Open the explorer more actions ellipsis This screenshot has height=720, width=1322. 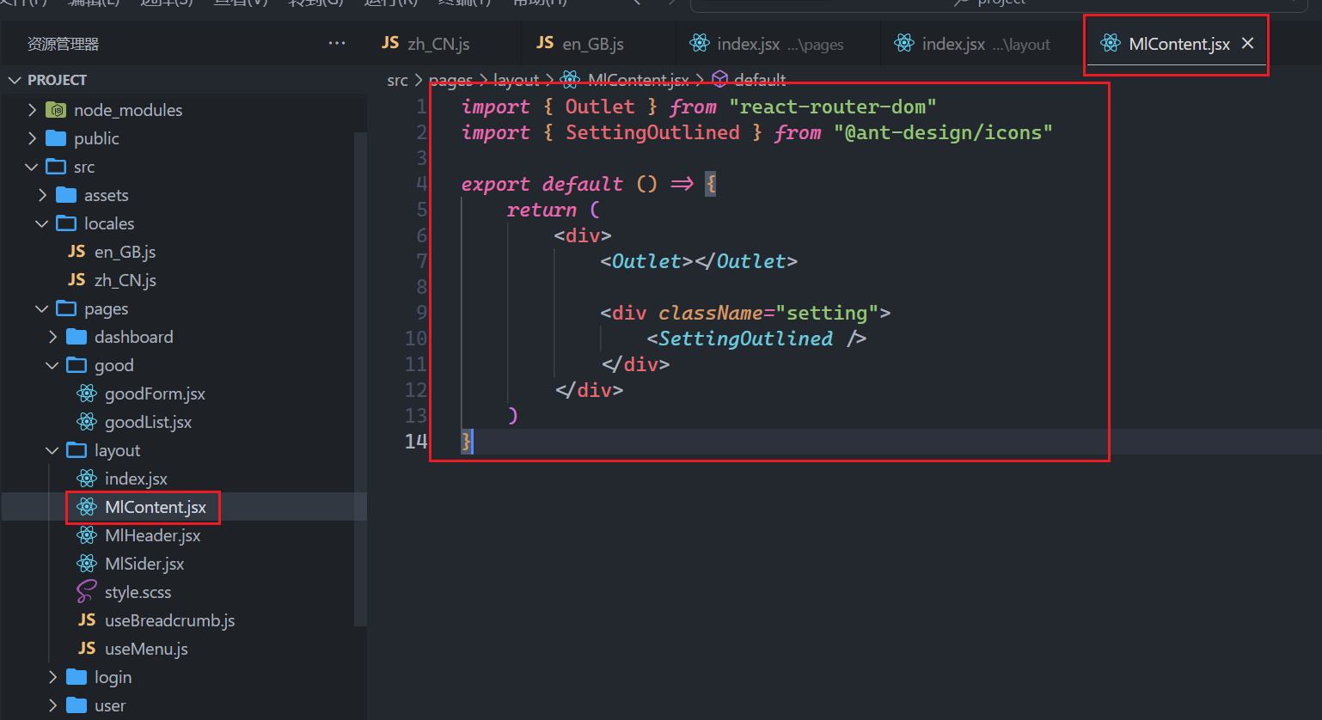tap(337, 43)
